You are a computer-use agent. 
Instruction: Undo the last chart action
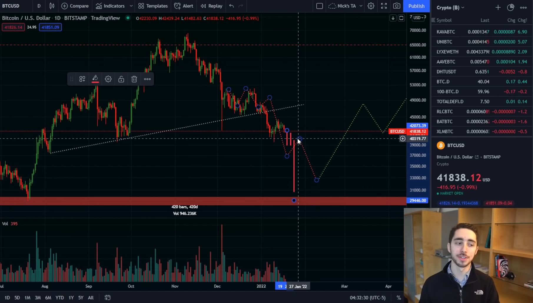232,6
